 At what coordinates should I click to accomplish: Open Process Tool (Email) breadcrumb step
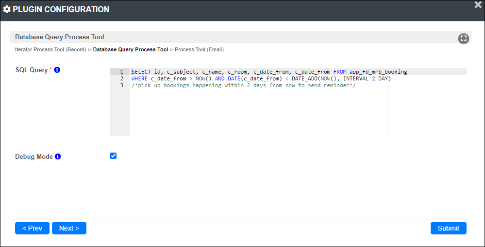[x=199, y=49]
